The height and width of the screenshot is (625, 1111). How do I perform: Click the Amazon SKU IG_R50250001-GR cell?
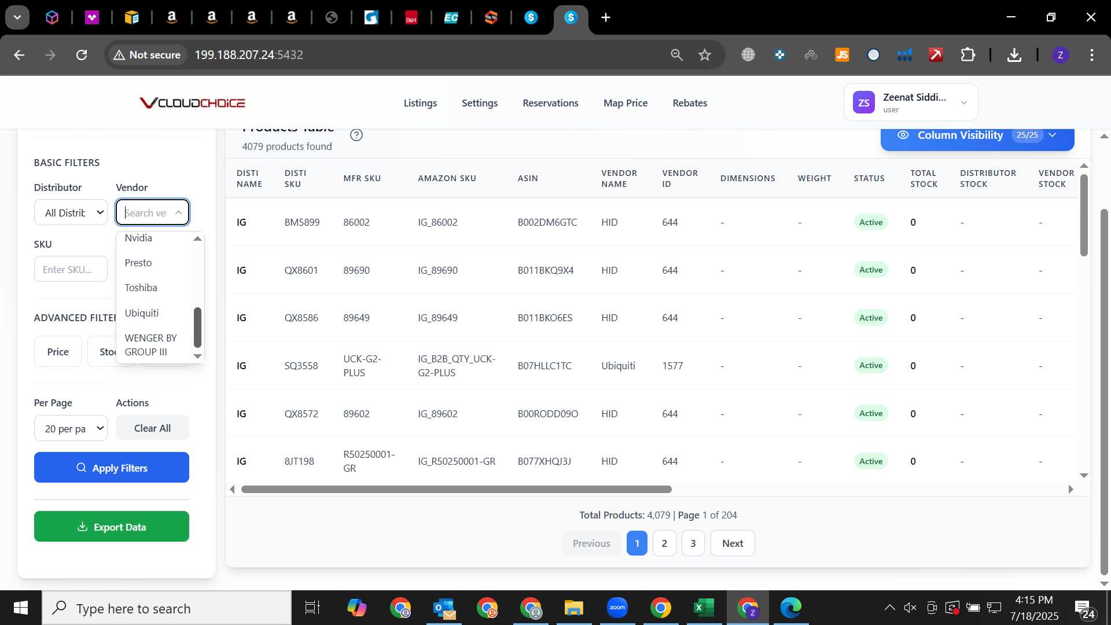tap(457, 461)
